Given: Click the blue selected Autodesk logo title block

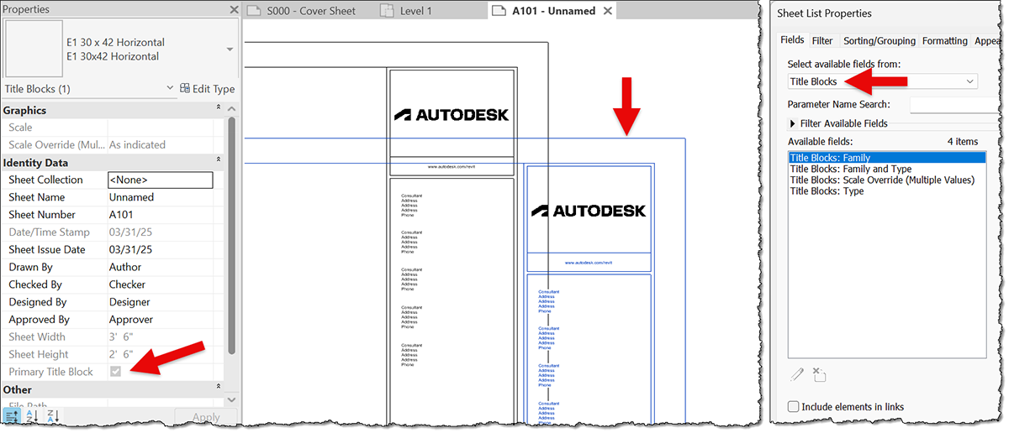Looking at the screenshot, I should pyautogui.click(x=588, y=211).
